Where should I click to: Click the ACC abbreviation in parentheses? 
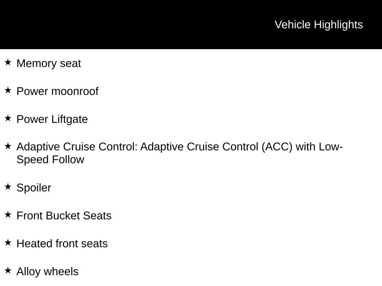[277, 147]
